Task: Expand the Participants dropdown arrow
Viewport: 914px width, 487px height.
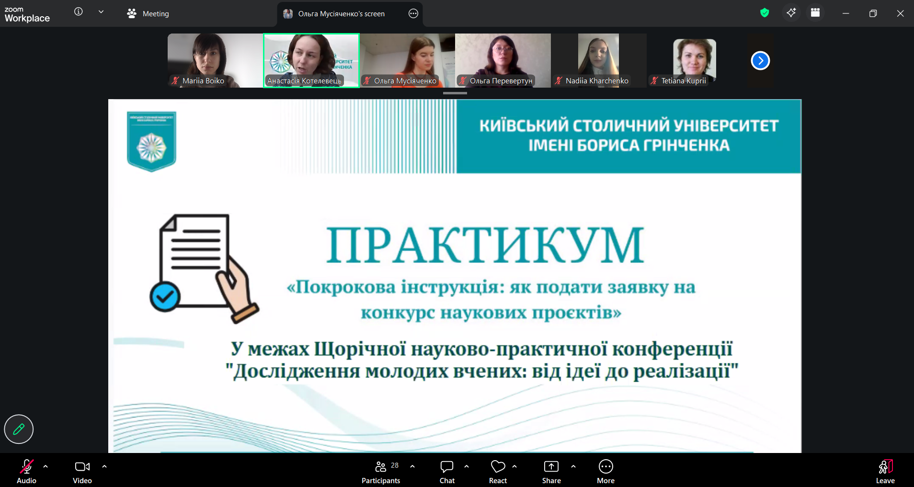Action: point(411,467)
